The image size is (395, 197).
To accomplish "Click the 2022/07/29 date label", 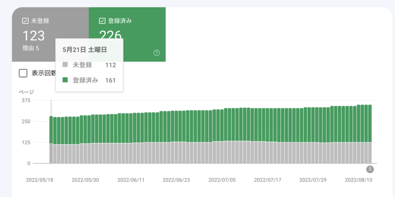I will coord(313,180).
